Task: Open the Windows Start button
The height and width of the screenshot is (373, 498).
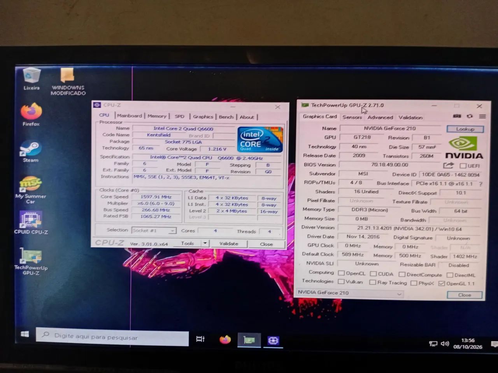Action: tap(25, 334)
